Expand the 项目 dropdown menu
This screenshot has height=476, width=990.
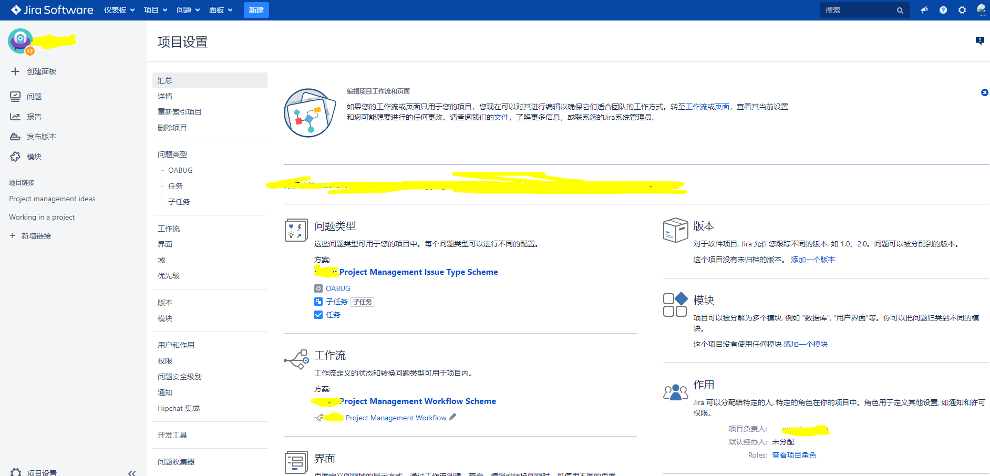point(156,9)
